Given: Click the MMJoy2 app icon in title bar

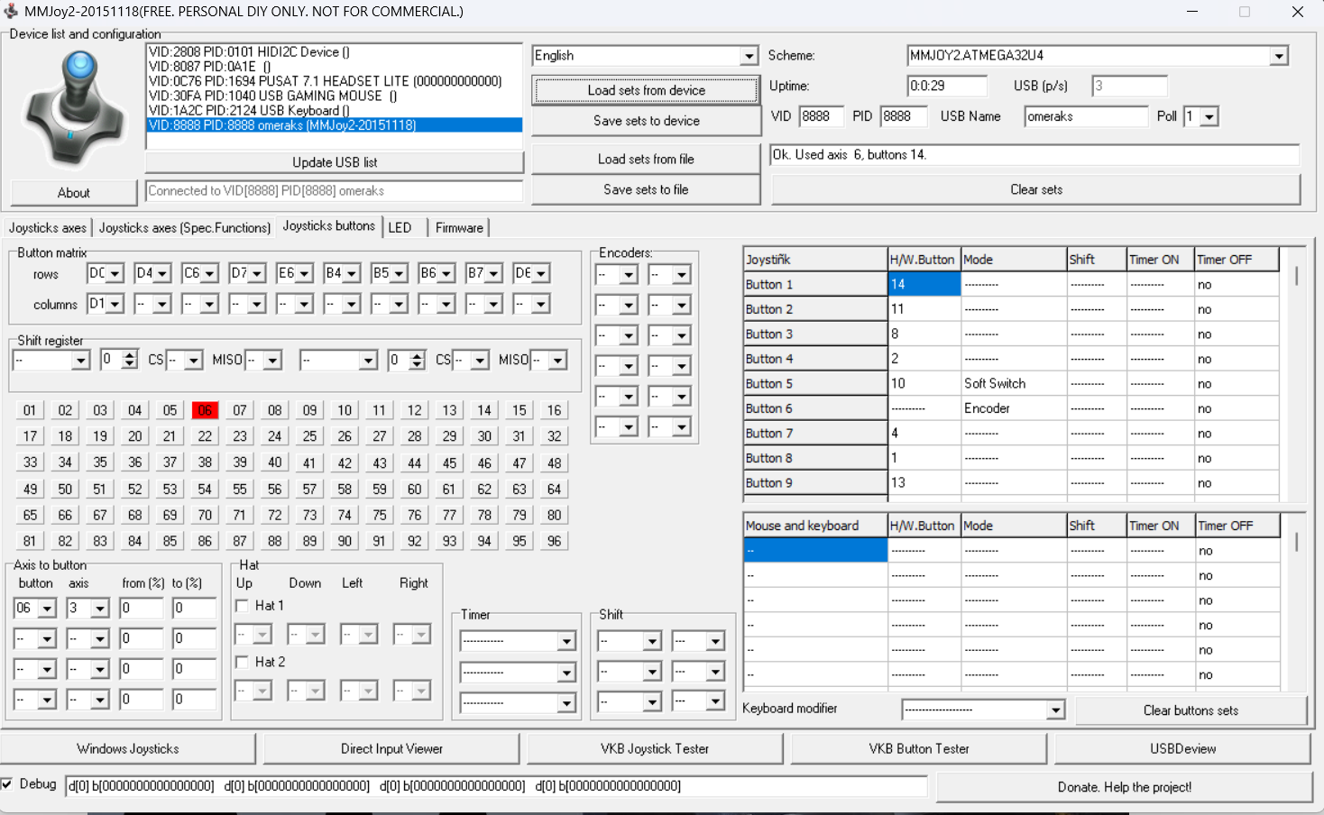Looking at the screenshot, I should pos(11,12).
